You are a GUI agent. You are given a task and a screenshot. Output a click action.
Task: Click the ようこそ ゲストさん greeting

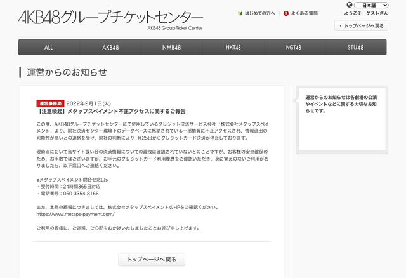[x=366, y=13]
